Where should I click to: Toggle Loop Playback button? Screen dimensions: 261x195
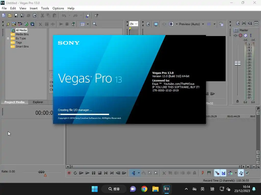75,173
